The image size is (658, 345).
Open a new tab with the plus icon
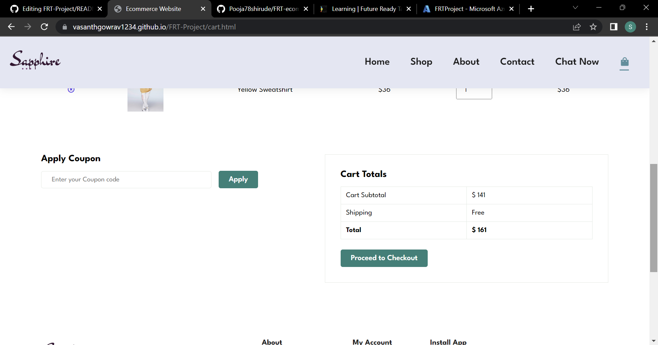click(x=531, y=9)
